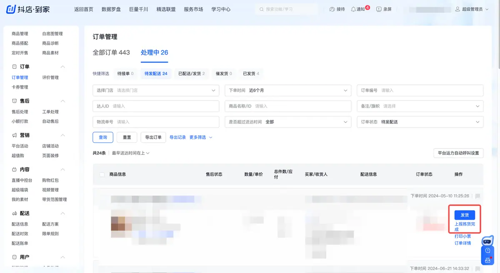Click the flag note icon beside 2024-06-21 order
The width and height of the screenshot is (500, 273).
click(477, 269)
